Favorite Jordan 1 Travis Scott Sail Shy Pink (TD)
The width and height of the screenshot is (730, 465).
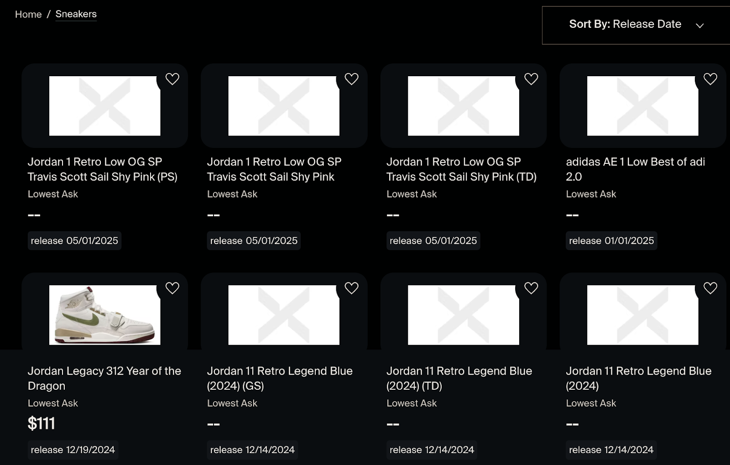point(531,79)
